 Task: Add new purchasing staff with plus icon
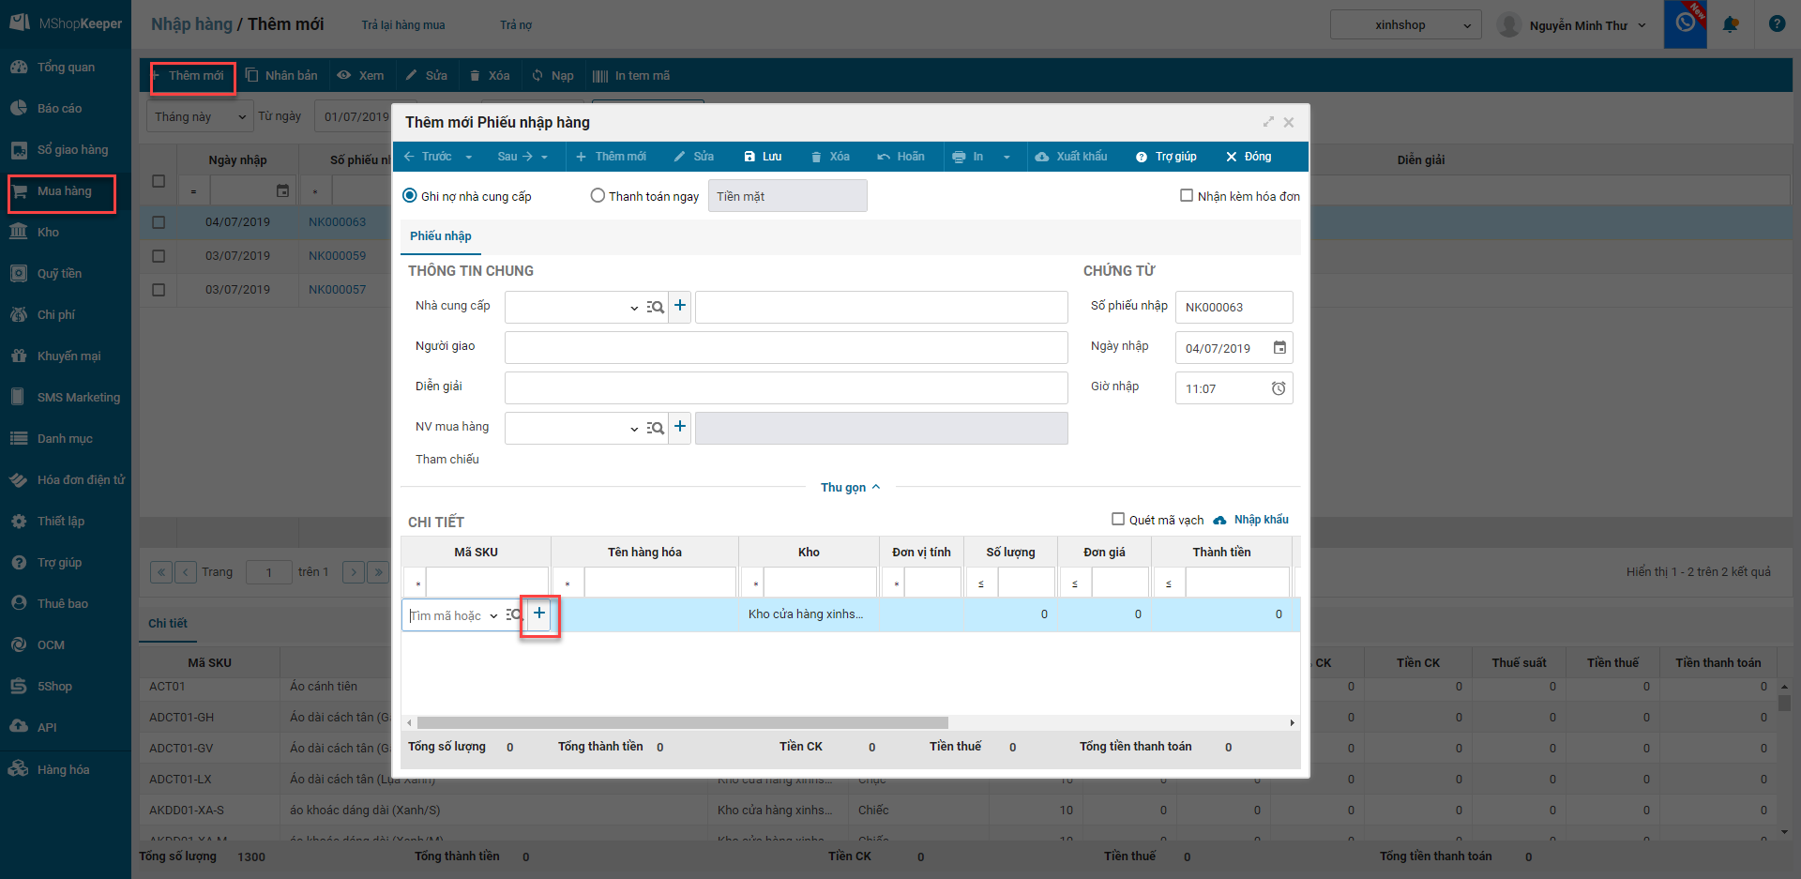click(x=680, y=427)
